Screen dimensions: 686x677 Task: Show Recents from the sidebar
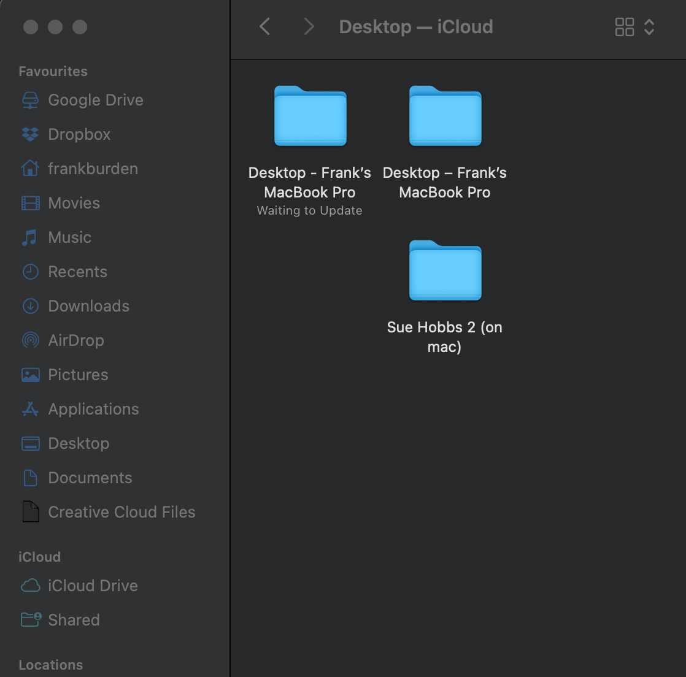(77, 272)
